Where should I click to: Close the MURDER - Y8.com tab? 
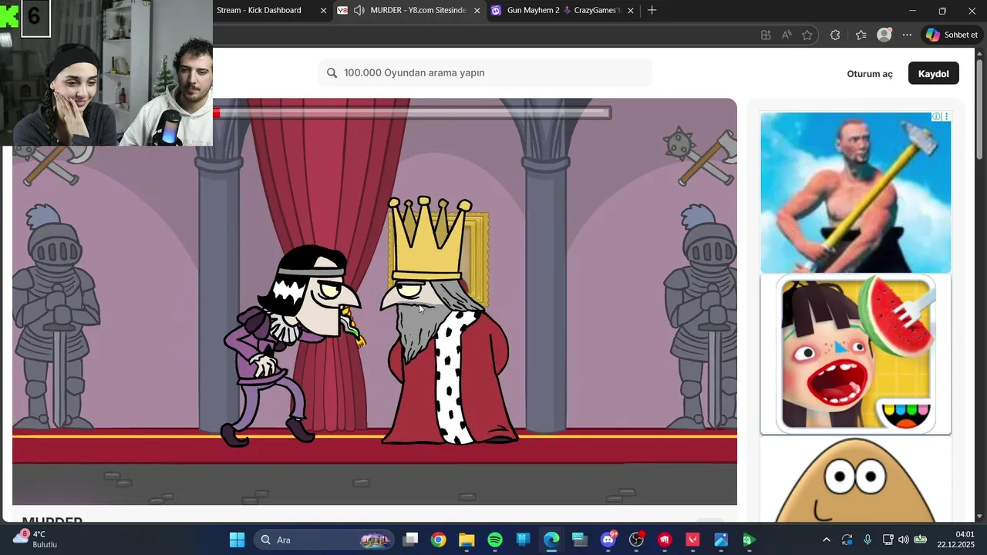point(477,11)
